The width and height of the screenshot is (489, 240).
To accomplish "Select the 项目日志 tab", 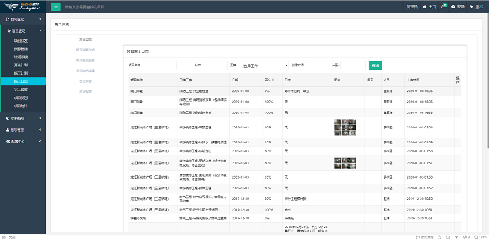I will [x=85, y=39].
